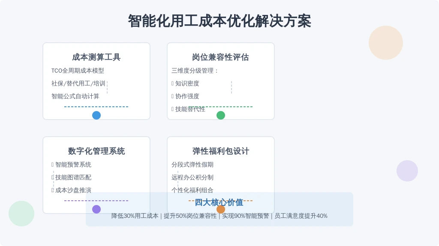Image resolution: width=439 pixels, height=246 pixels.
Task: Click the purple dot icon under 数字化管理系统
Action: (x=96, y=209)
